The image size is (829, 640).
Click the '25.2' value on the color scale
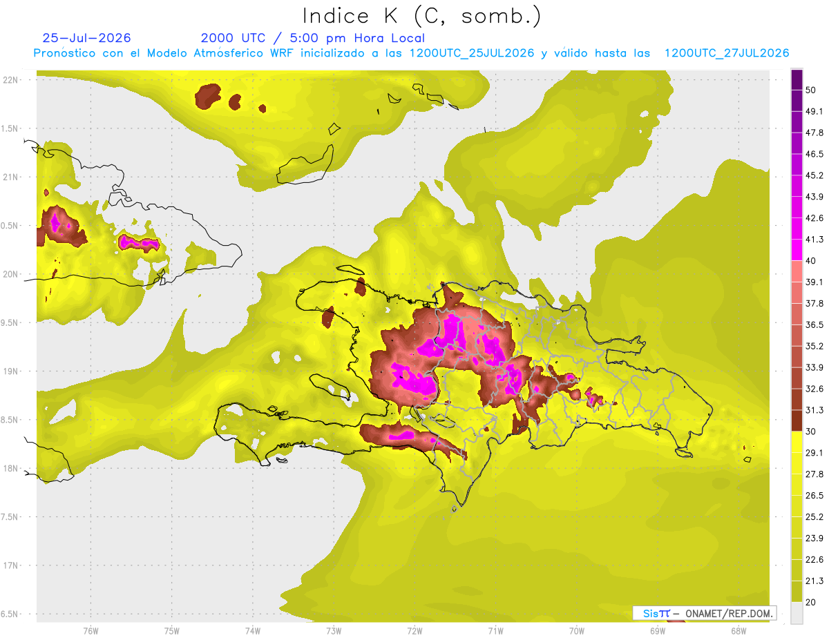click(x=814, y=517)
